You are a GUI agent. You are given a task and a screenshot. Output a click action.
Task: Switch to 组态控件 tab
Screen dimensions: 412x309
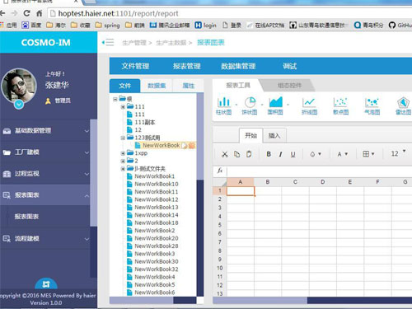point(289,86)
